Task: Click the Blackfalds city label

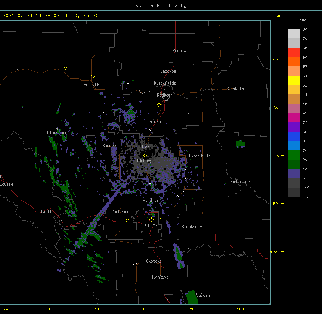Action: click(x=165, y=83)
